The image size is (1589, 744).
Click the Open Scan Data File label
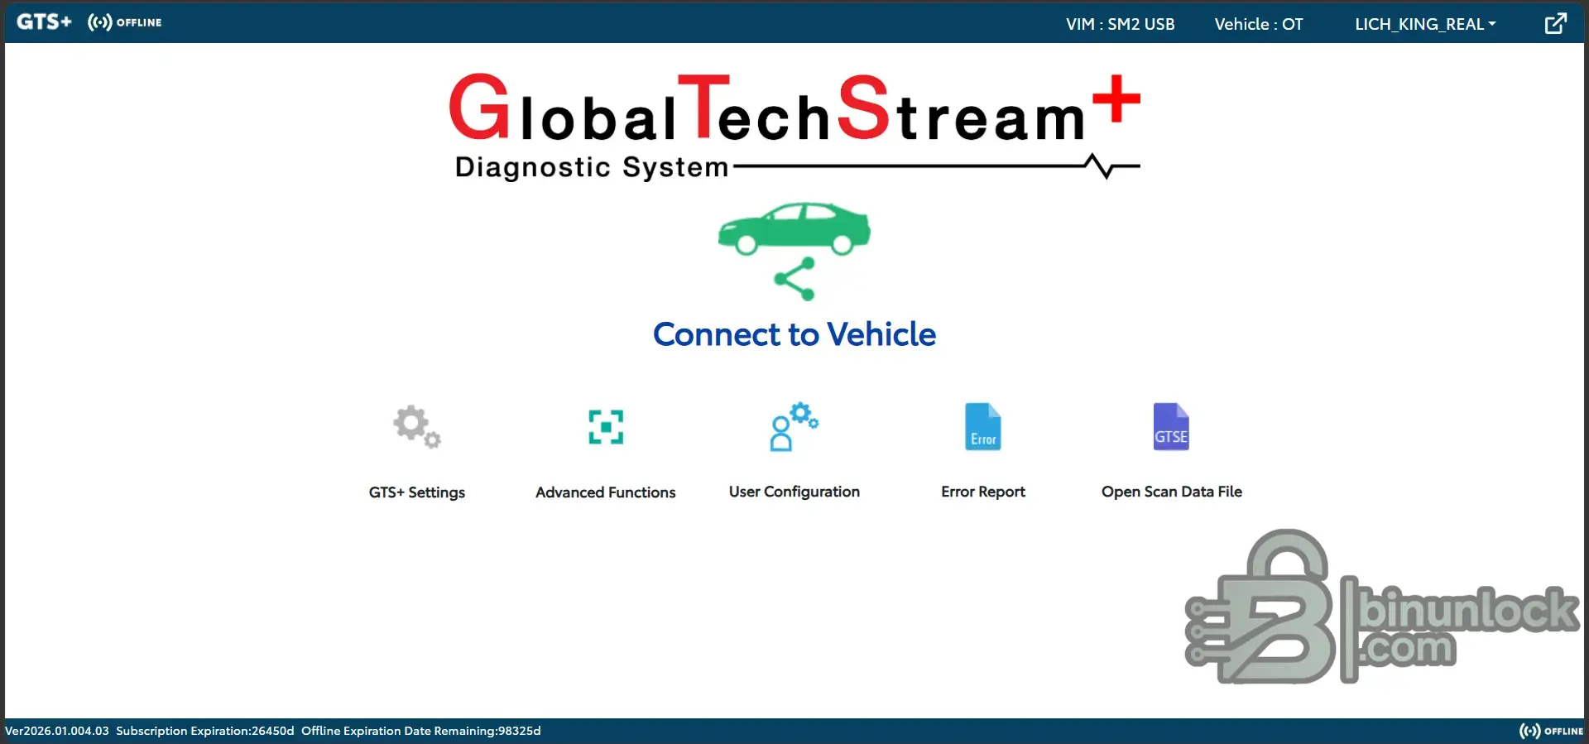[1172, 492]
